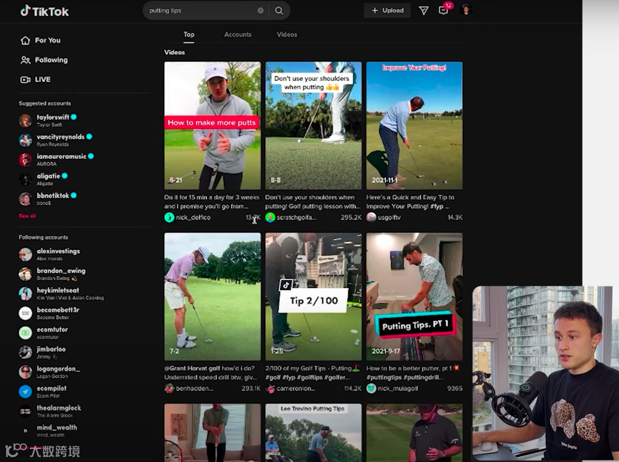Click nick_mulagolf author avatar
This screenshot has height=462, width=619.
pos(371,388)
